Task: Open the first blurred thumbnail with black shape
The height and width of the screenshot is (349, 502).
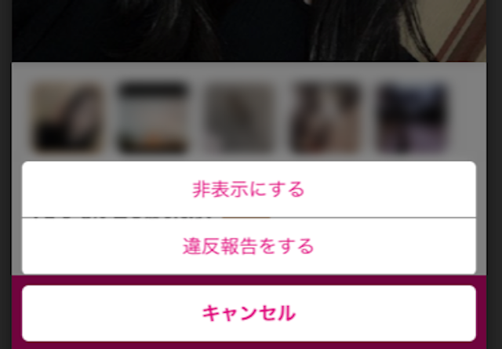Action: [67, 117]
